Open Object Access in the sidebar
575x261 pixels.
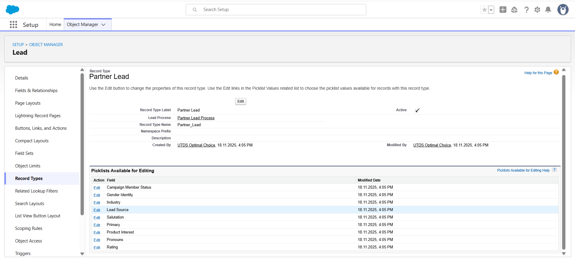pyautogui.click(x=28, y=241)
